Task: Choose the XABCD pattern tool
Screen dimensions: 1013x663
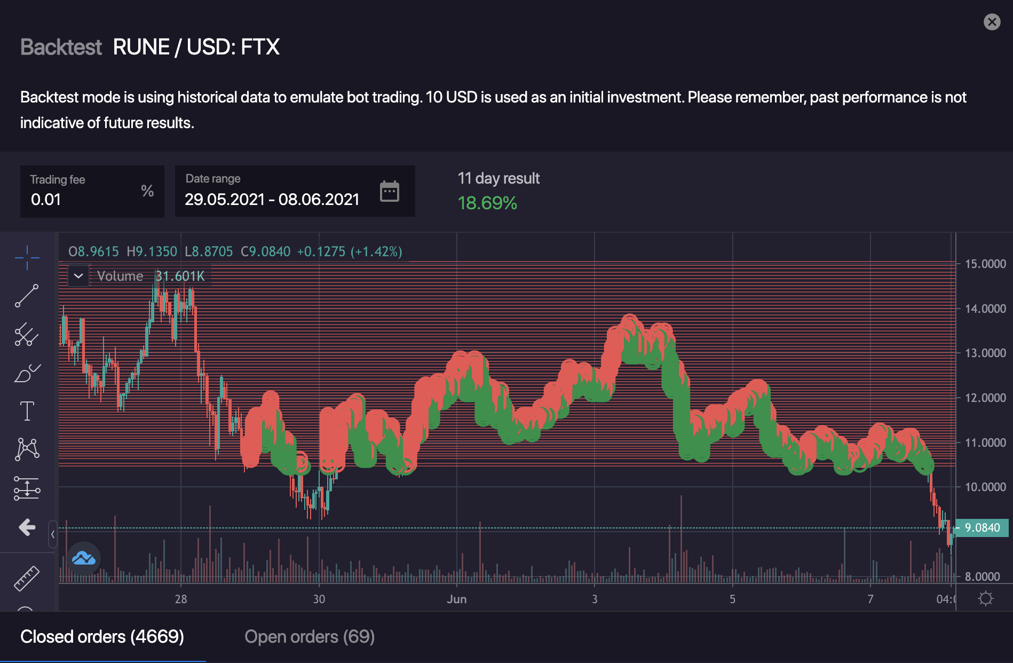Action: [27, 449]
